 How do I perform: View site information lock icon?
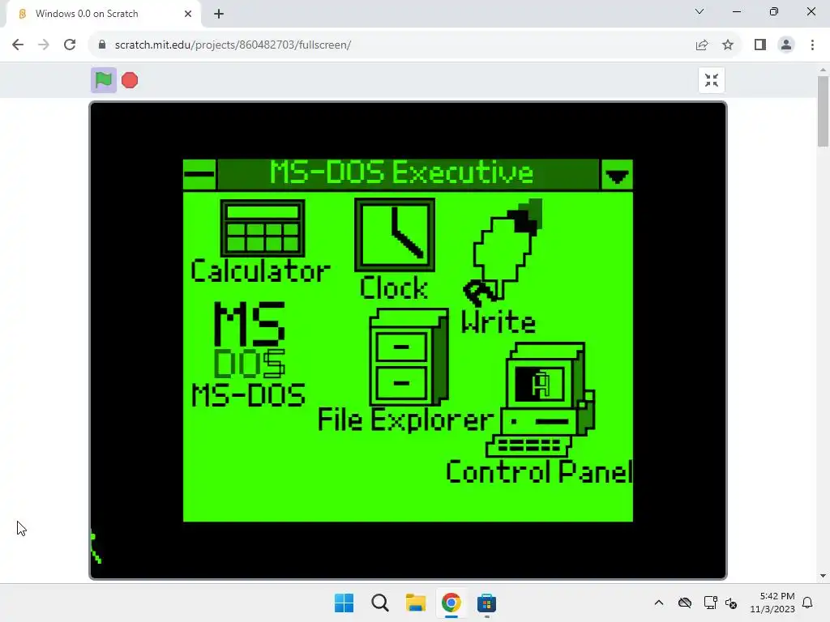pyautogui.click(x=102, y=45)
